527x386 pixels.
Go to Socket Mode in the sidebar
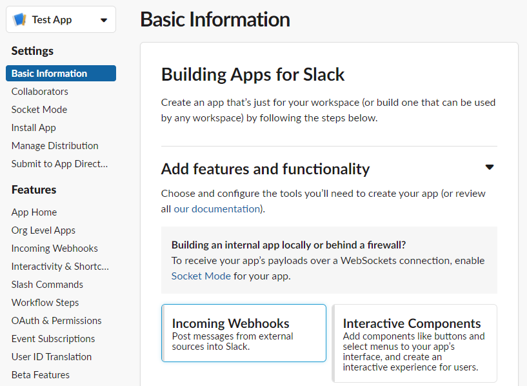coord(39,110)
